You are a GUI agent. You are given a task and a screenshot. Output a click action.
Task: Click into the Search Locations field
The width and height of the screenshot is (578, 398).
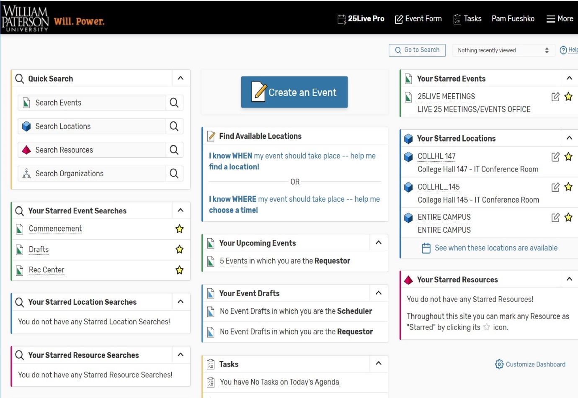(92, 126)
